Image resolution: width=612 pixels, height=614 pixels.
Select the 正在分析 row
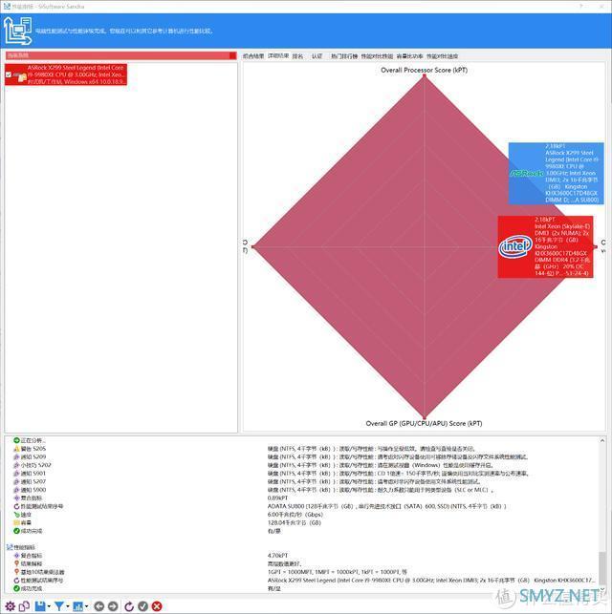click(30, 440)
